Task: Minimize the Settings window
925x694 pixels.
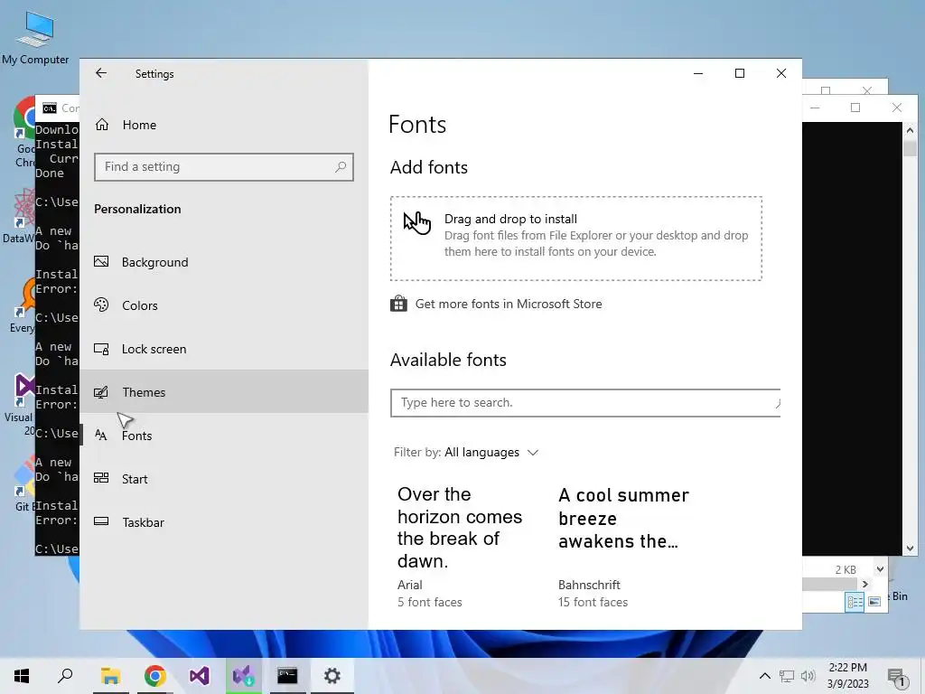Action: click(x=698, y=73)
